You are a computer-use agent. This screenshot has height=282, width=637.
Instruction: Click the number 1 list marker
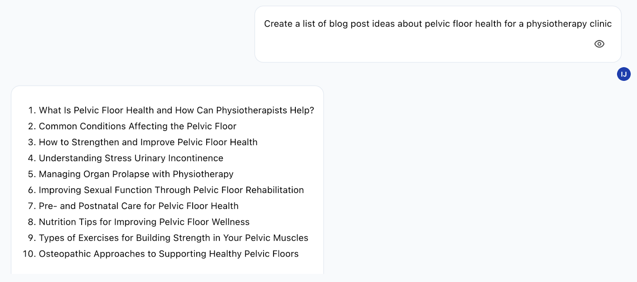click(32, 110)
